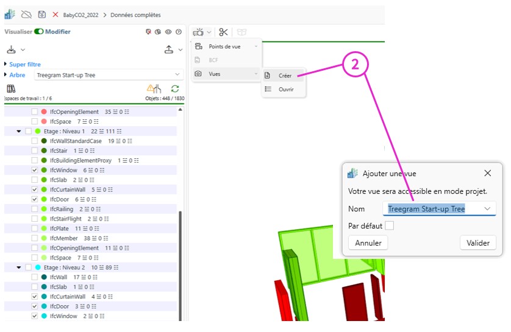Click the warning triangle icon above object count

coord(152,89)
